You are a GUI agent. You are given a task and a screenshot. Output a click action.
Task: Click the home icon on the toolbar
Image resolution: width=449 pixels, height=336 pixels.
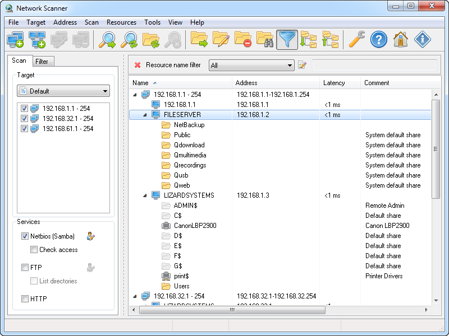pyautogui.click(x=402, y=40)
